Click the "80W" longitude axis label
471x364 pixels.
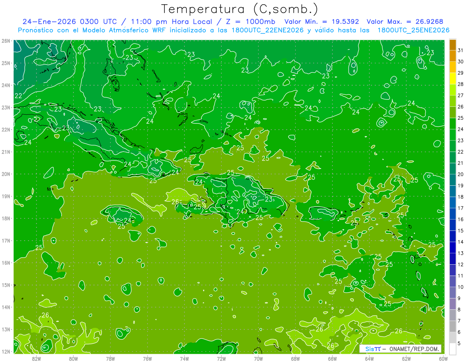(73, 359)
